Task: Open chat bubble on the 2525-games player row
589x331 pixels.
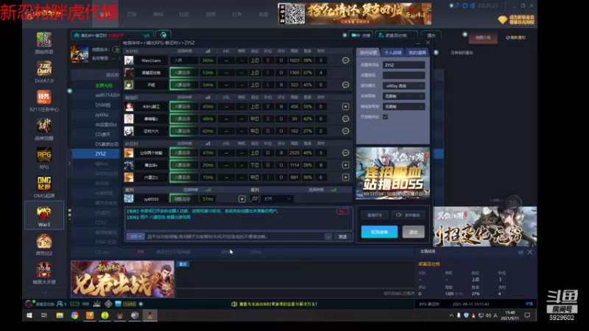Action: [x=345, y=153]
